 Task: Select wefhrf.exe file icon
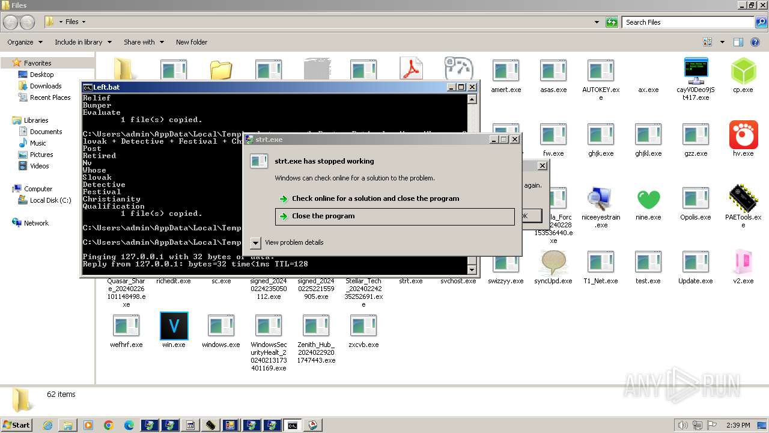coord(126,326)
